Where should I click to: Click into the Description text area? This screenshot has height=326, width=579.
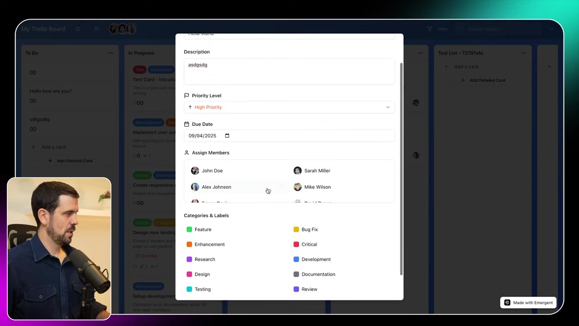(289, 72)
